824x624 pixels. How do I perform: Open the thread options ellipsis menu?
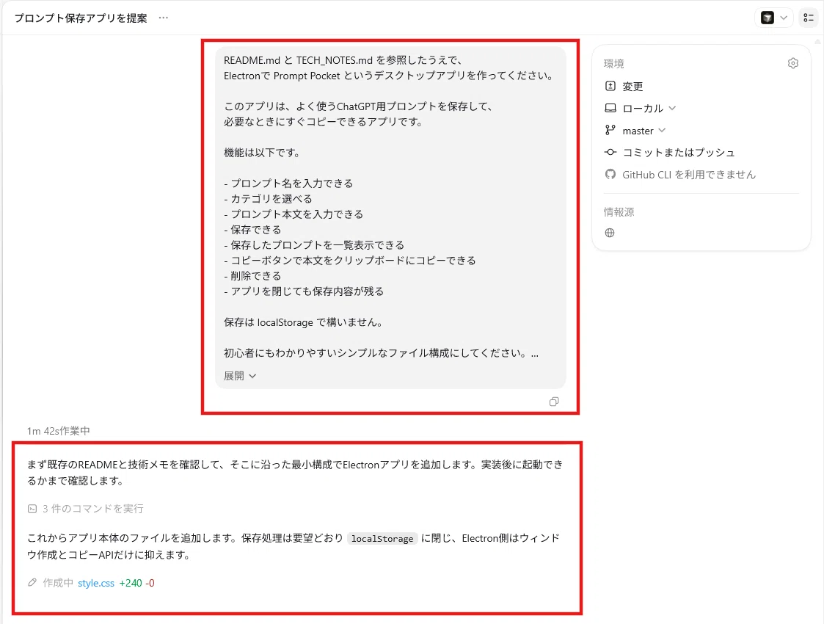coord(164,18)
